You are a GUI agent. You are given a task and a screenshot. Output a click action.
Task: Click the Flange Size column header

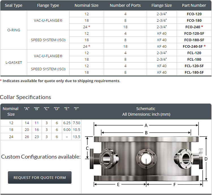pos(162,5)
